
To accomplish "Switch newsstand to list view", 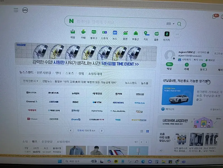I will coord(142,131).
